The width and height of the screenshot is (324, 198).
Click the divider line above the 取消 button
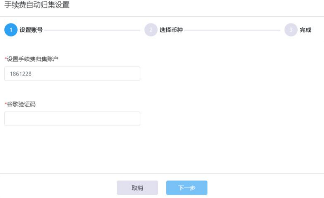click(162, 174)
